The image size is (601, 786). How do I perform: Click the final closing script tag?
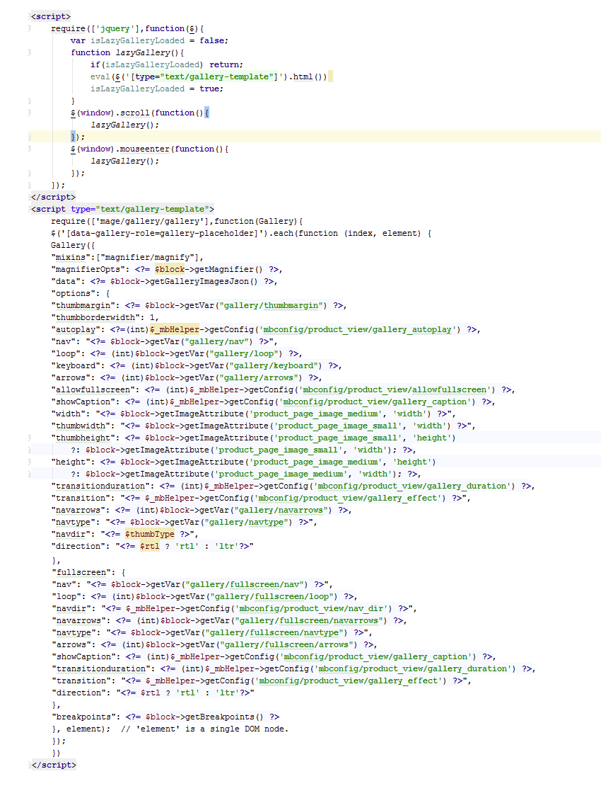(53, 765)
